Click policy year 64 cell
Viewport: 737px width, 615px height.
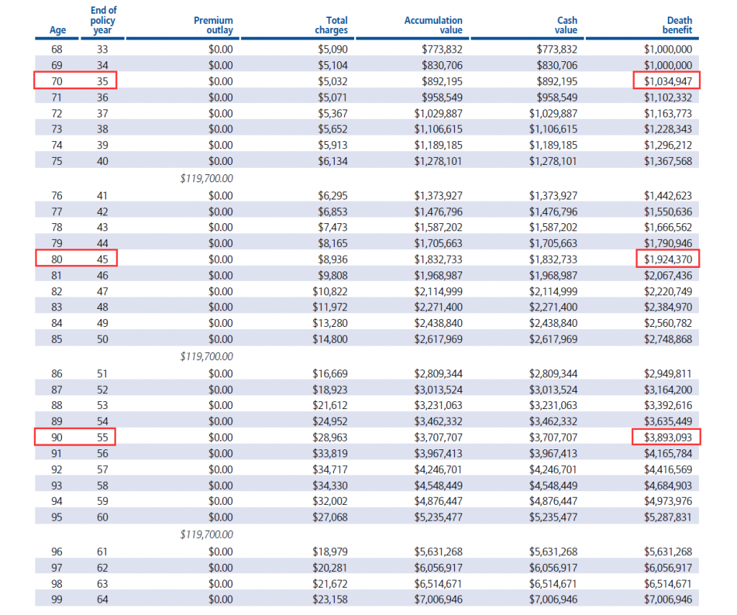[x=102, y=599]
